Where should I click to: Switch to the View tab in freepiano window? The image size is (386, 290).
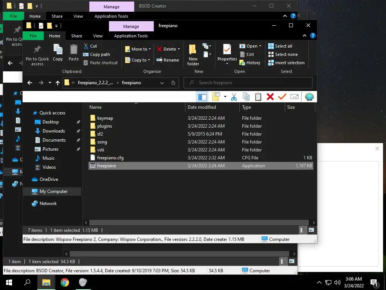coord(98,36)
